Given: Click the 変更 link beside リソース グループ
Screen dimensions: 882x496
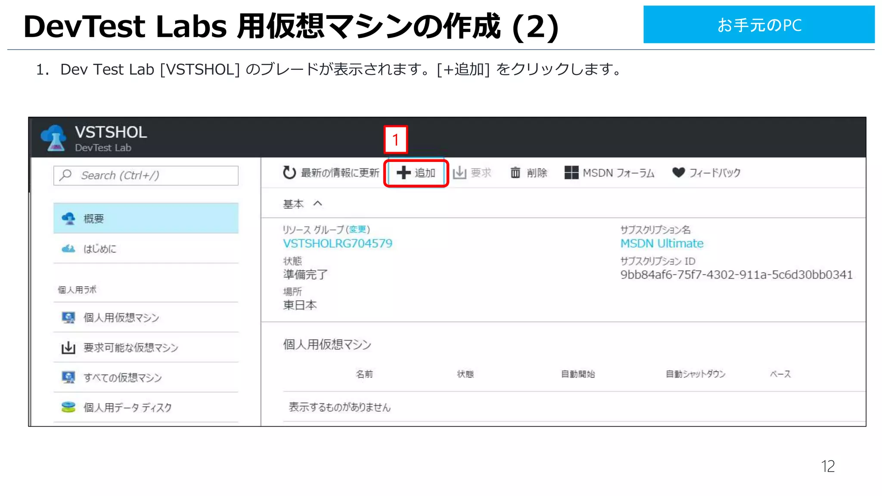Looking at the screenshot, I should point(357,229).
